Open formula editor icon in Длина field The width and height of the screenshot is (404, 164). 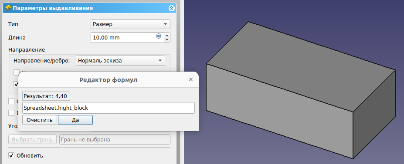pyautogui.click(x=159, y=36)
